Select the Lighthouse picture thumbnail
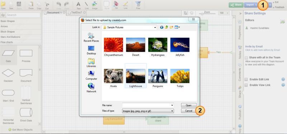 click(x=136, y=76)
